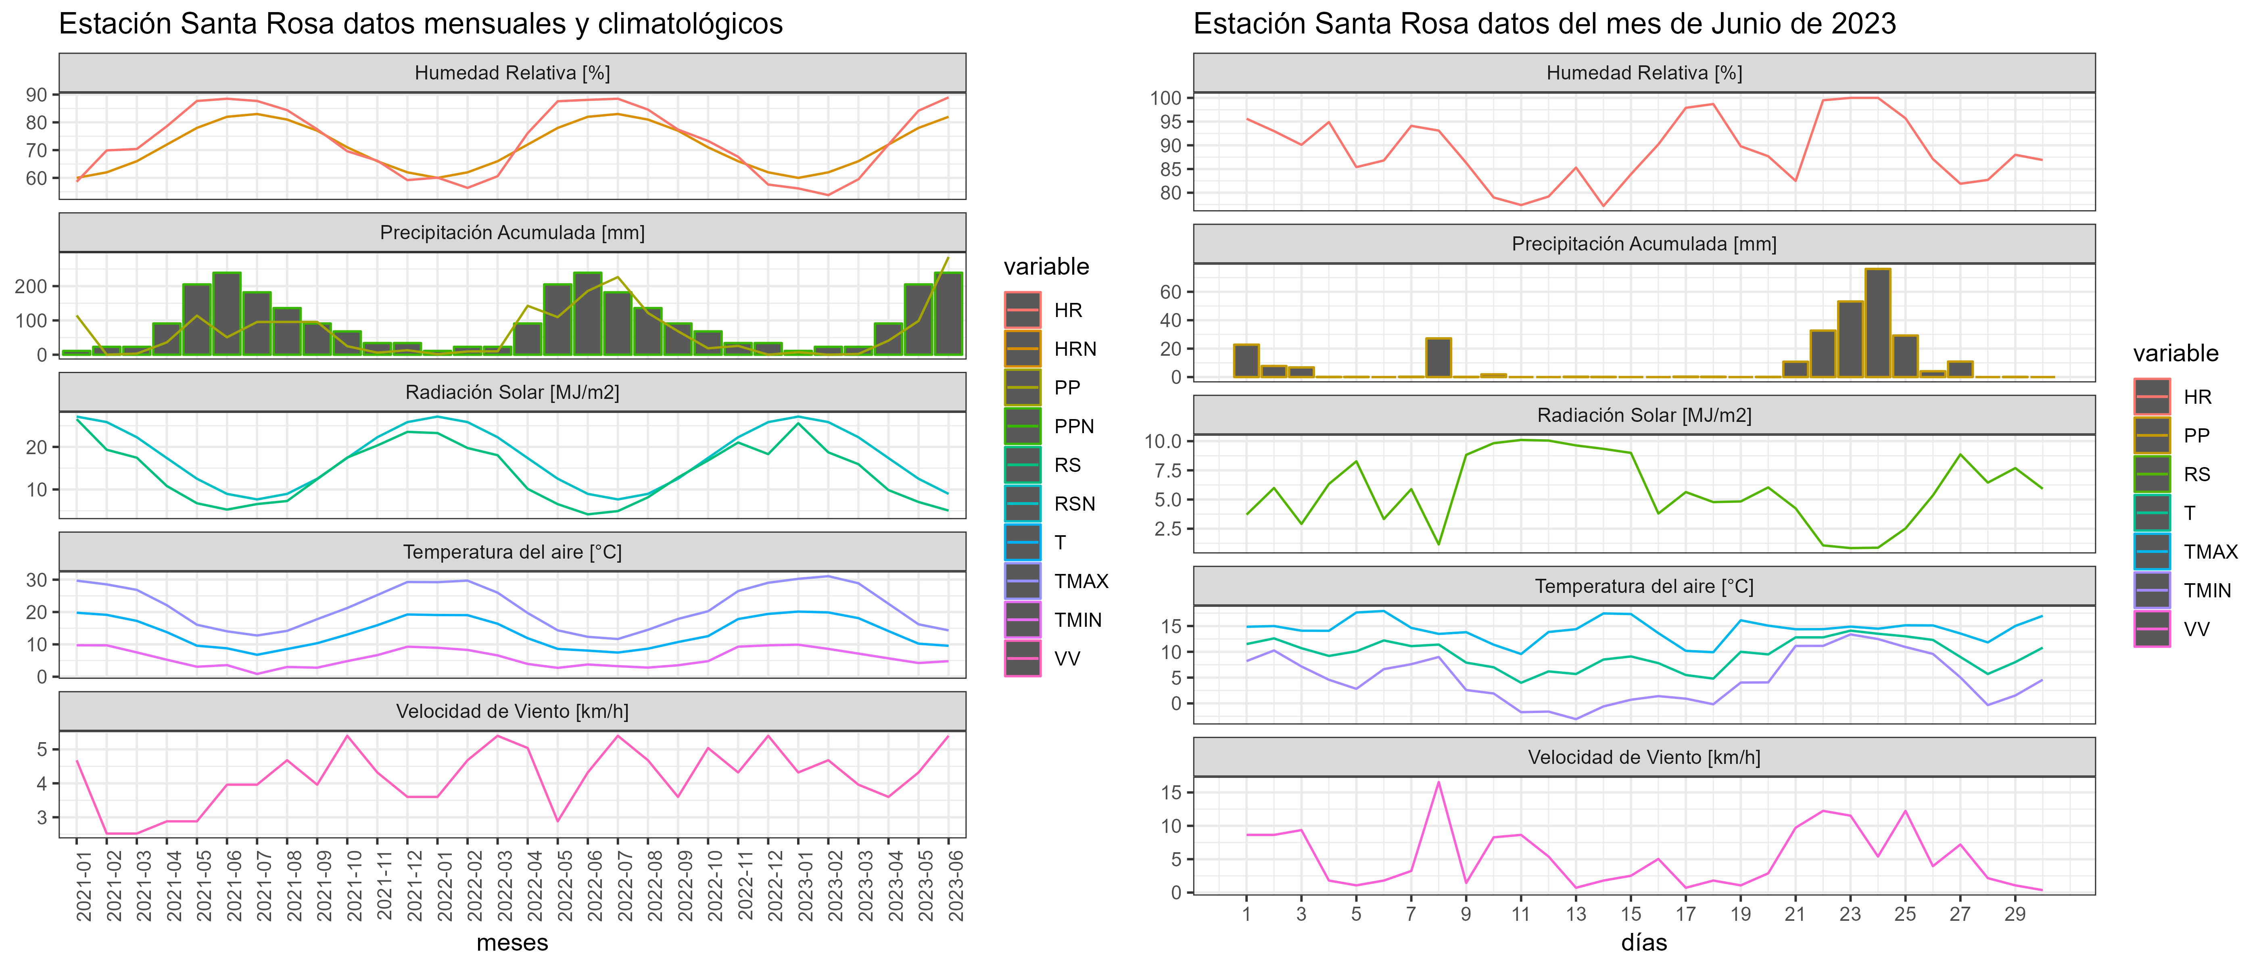Click the 'días' axis title
Viewport: 2259px width, 968px height.
pos(1644,943)
